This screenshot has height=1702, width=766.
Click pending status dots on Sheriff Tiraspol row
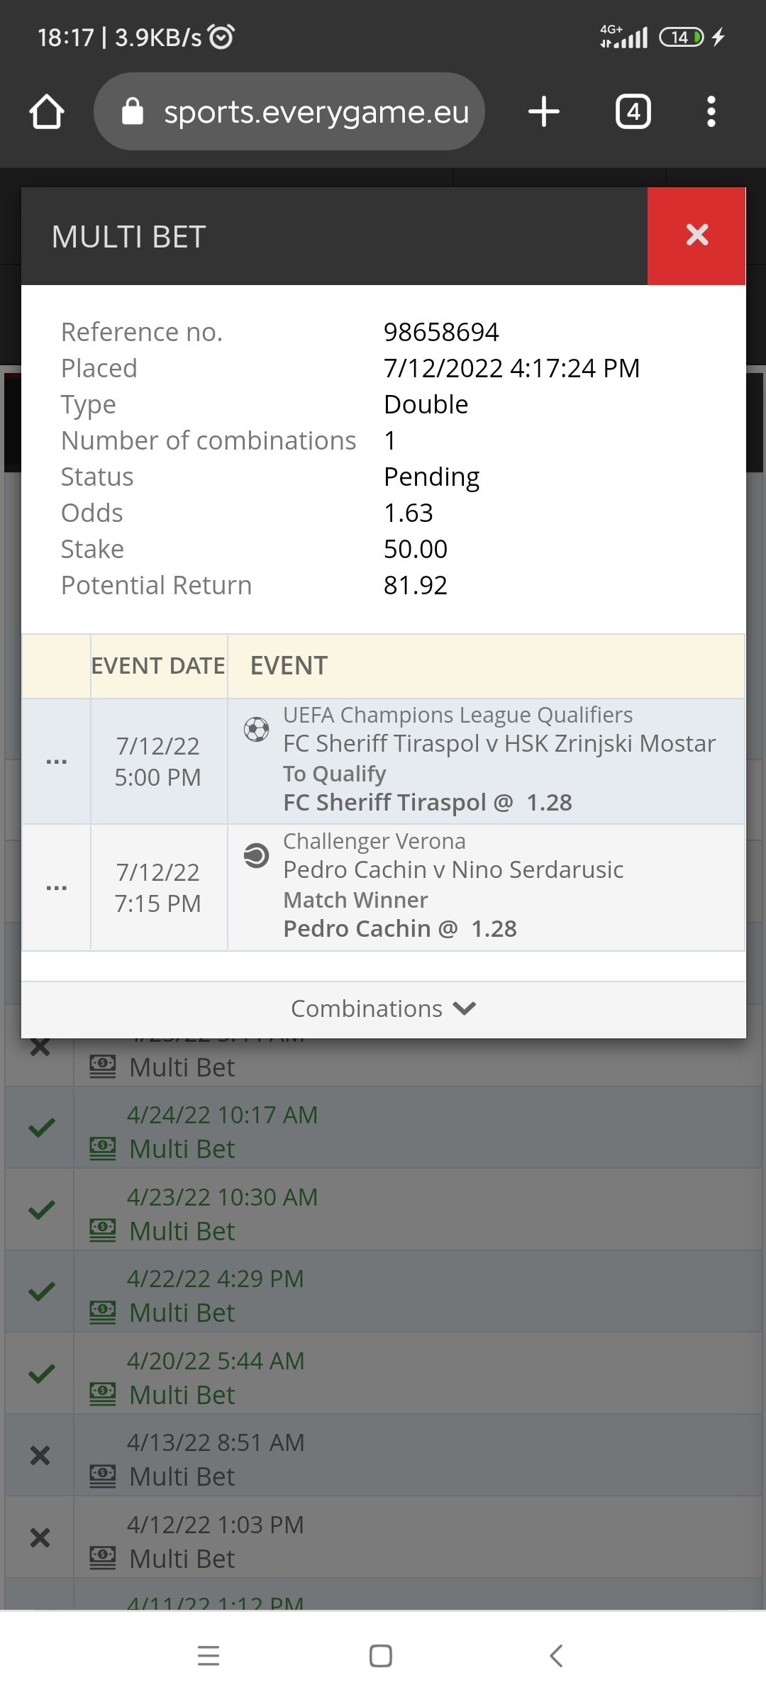pyautogui.click(x=56, y=762)
